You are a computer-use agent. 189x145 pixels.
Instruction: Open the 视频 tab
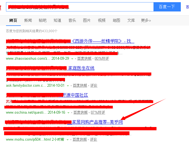[x=102, y=20]
